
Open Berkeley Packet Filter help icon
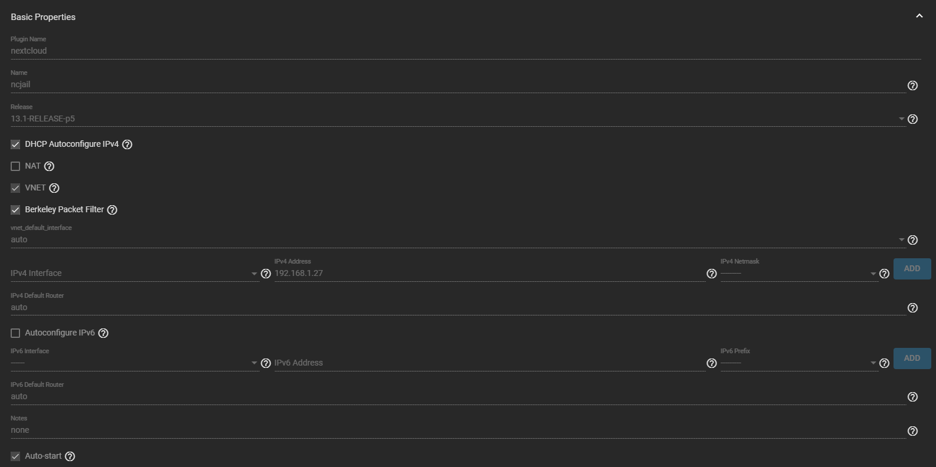point(112,210)
